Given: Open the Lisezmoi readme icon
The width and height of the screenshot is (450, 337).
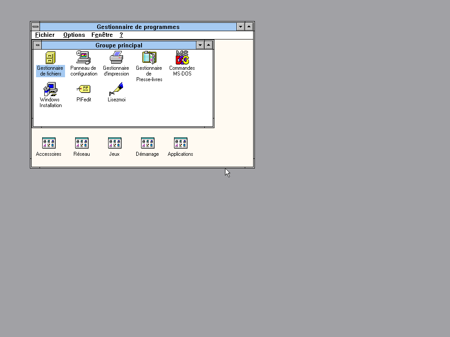Looking at the screenshot, I should [116, 90].
